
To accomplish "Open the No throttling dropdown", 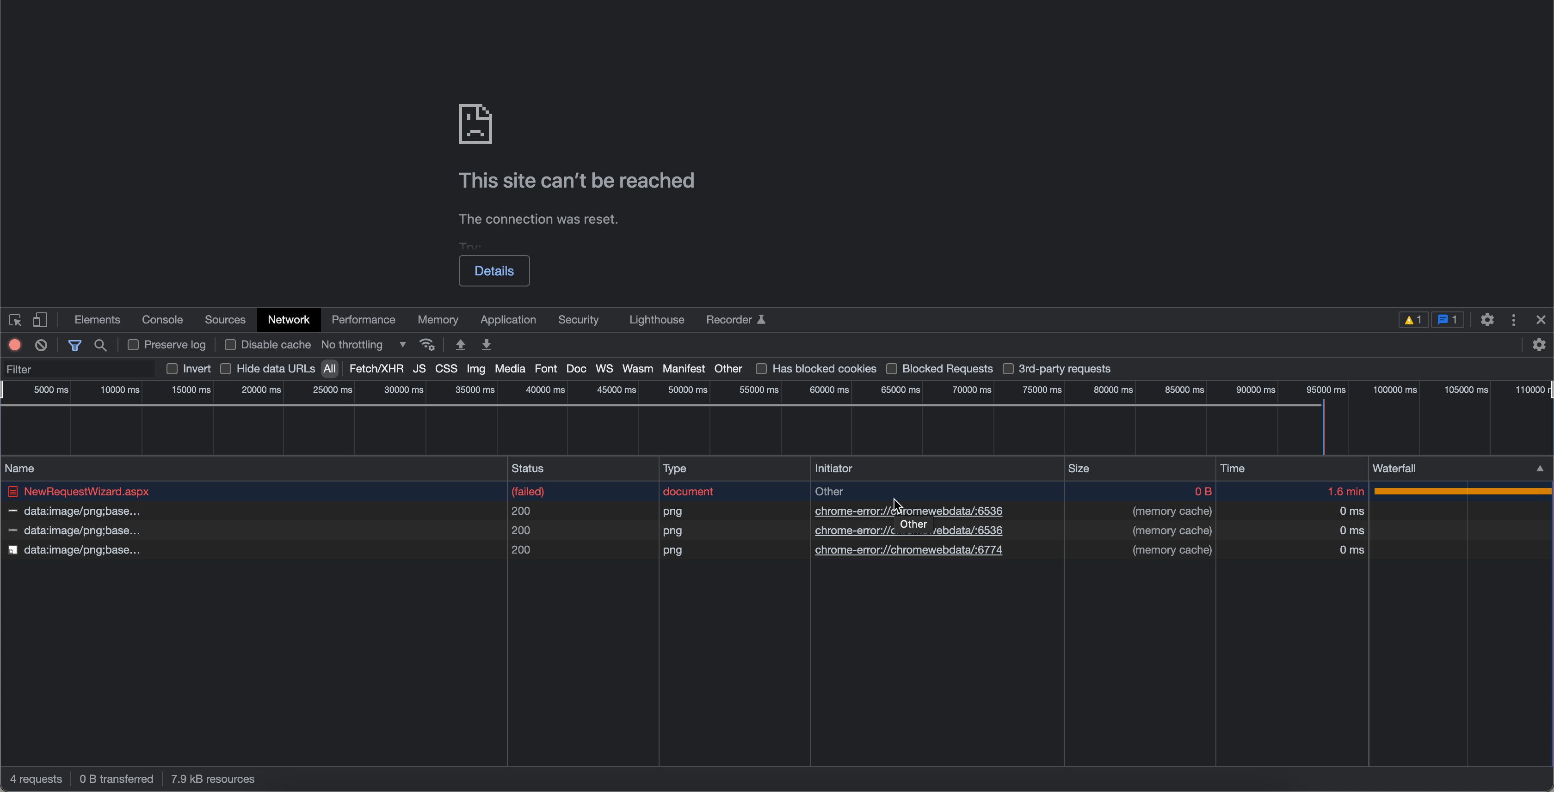I will (364, 345).
